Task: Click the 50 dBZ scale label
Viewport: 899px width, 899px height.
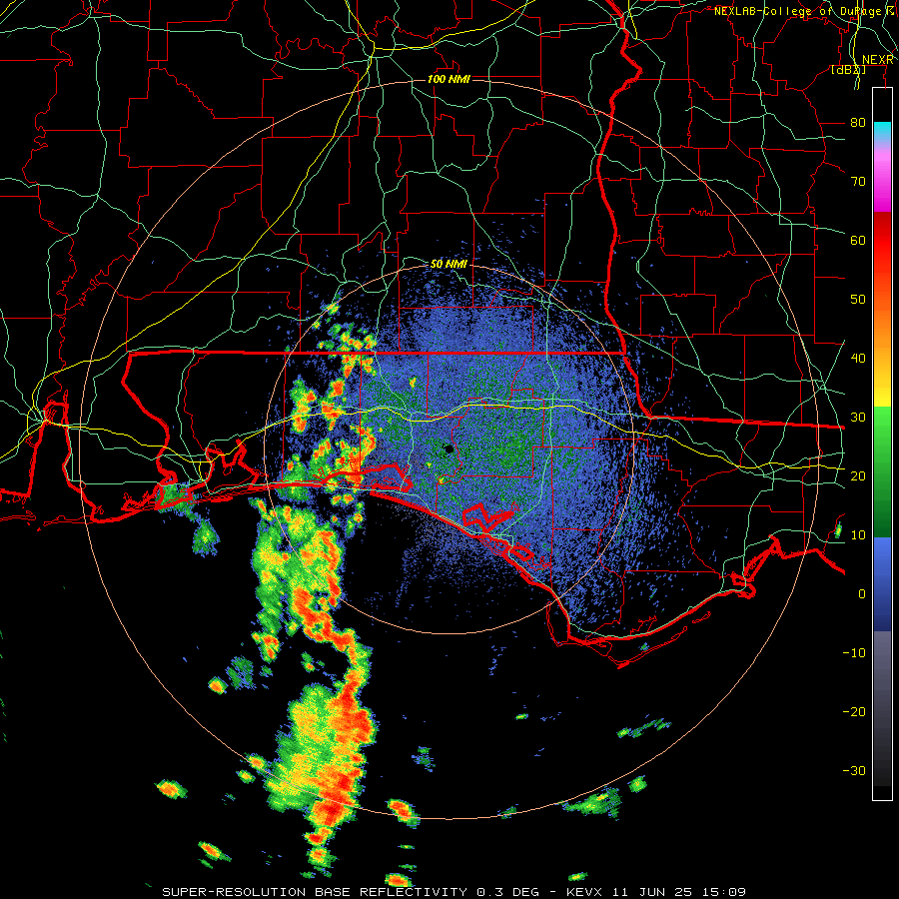Action: (858, 300)
